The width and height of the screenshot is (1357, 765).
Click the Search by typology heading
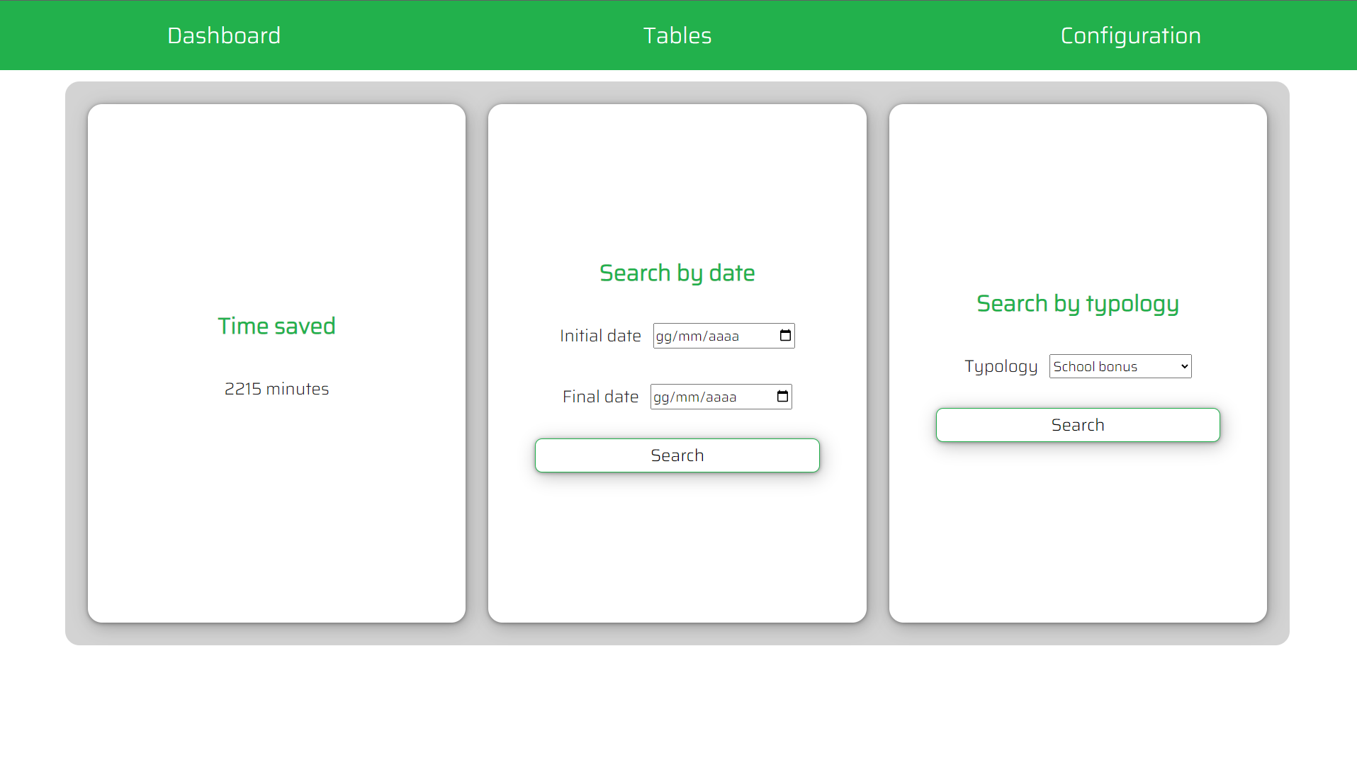tap(1077, 303)
